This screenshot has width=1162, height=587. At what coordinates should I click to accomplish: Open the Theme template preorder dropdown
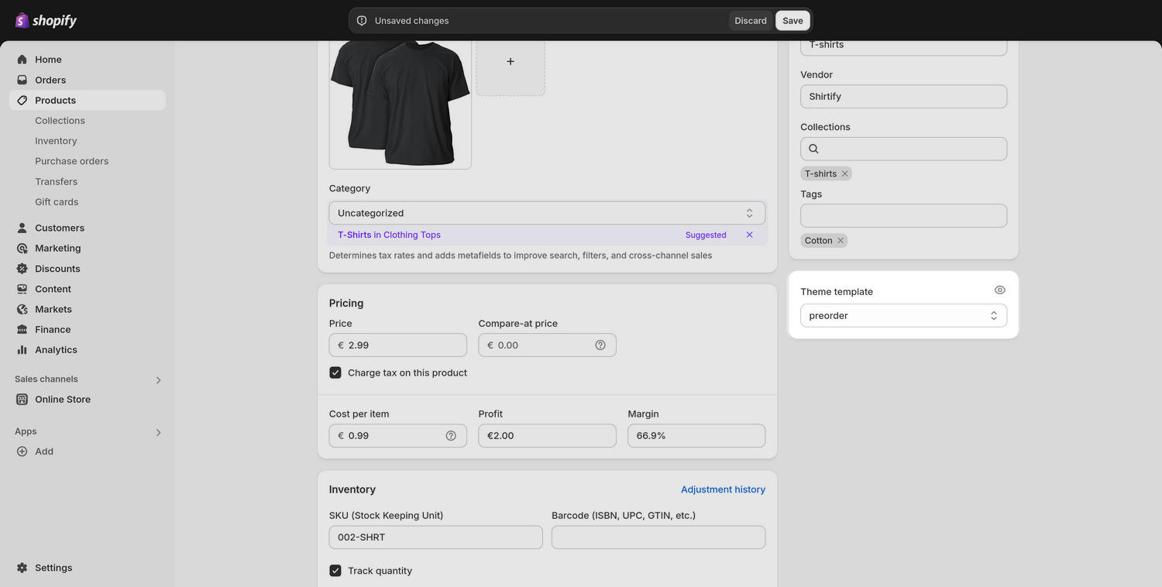(x=903, y=315)
